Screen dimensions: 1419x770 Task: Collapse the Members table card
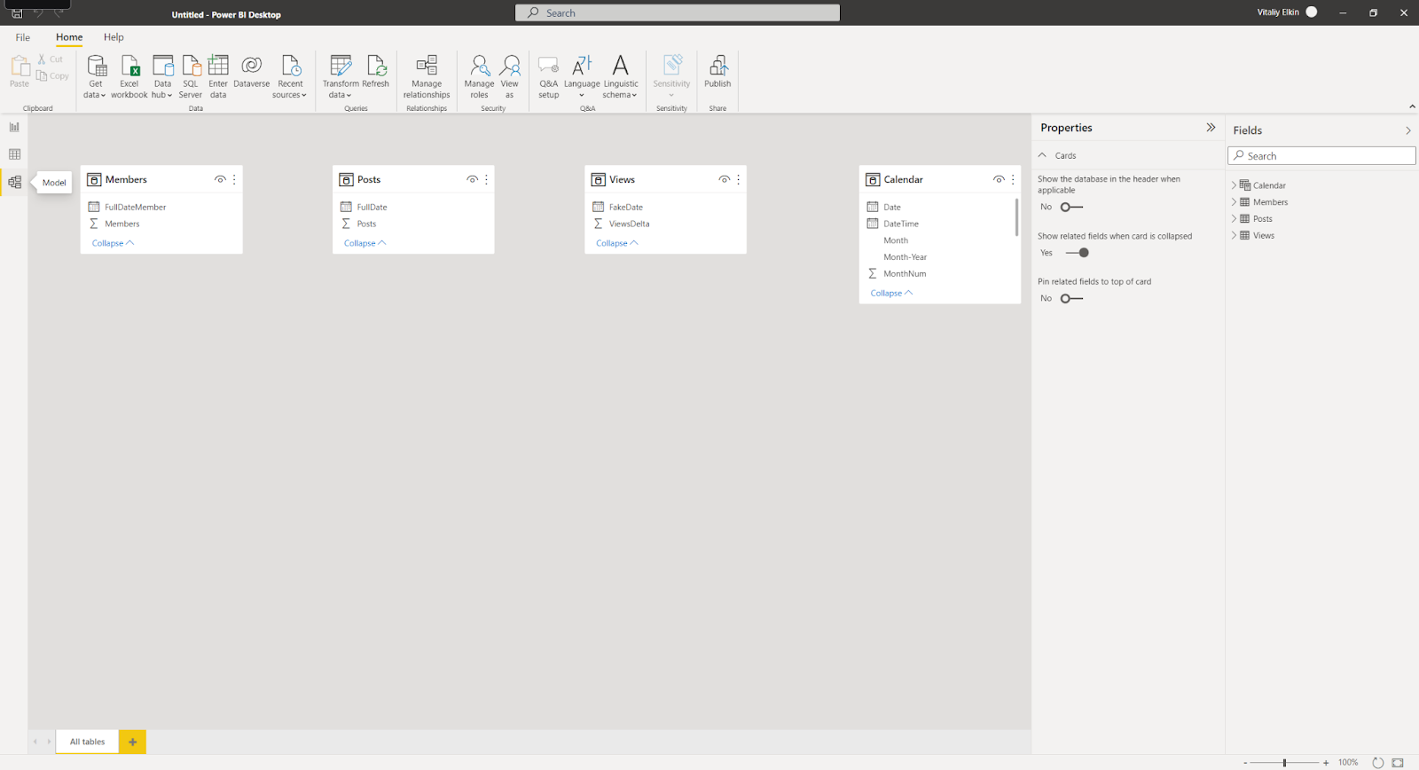[113, 243]
